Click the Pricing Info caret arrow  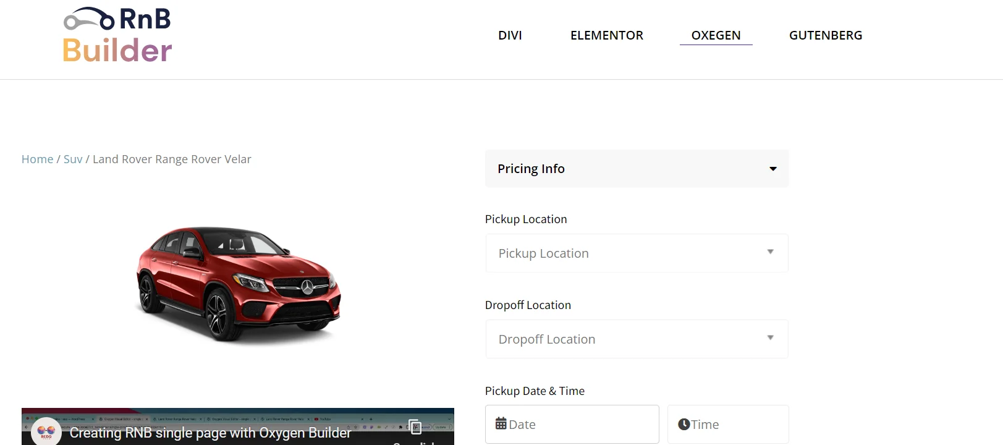pyautogui.click(x=772, y=169)
